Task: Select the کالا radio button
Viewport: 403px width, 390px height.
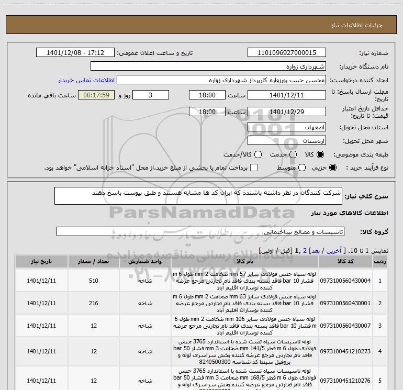Action: [320, 154]
